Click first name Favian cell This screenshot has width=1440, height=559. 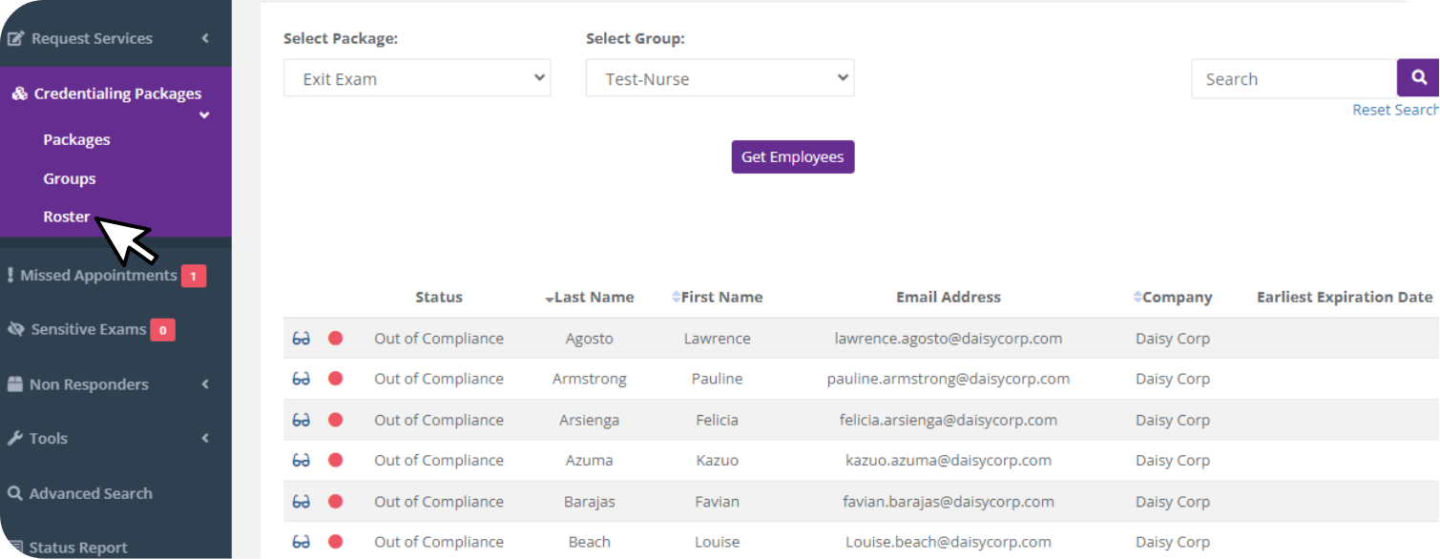coord(718,502)
